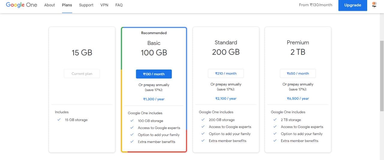Choose the ₹130 / month Basic plan
Image resolution: width=384 pixels, height=160 pixels.
(x=154, y=74)
